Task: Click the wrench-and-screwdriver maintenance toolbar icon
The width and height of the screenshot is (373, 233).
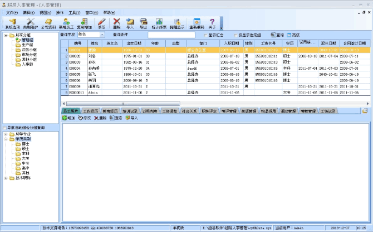Action: click(x=31, y=24)
